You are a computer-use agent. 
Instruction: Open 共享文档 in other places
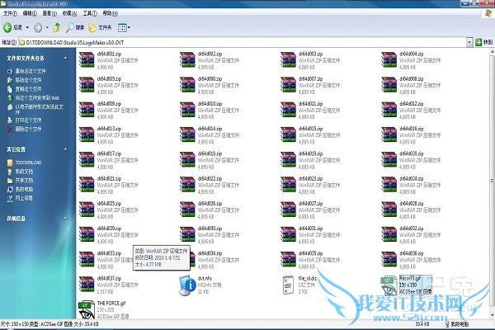(24, 181)
